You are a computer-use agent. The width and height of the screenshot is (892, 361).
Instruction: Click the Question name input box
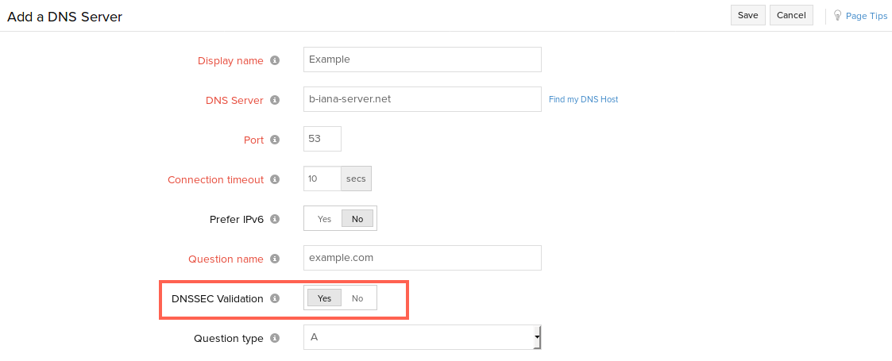click(x=422, y=258)
